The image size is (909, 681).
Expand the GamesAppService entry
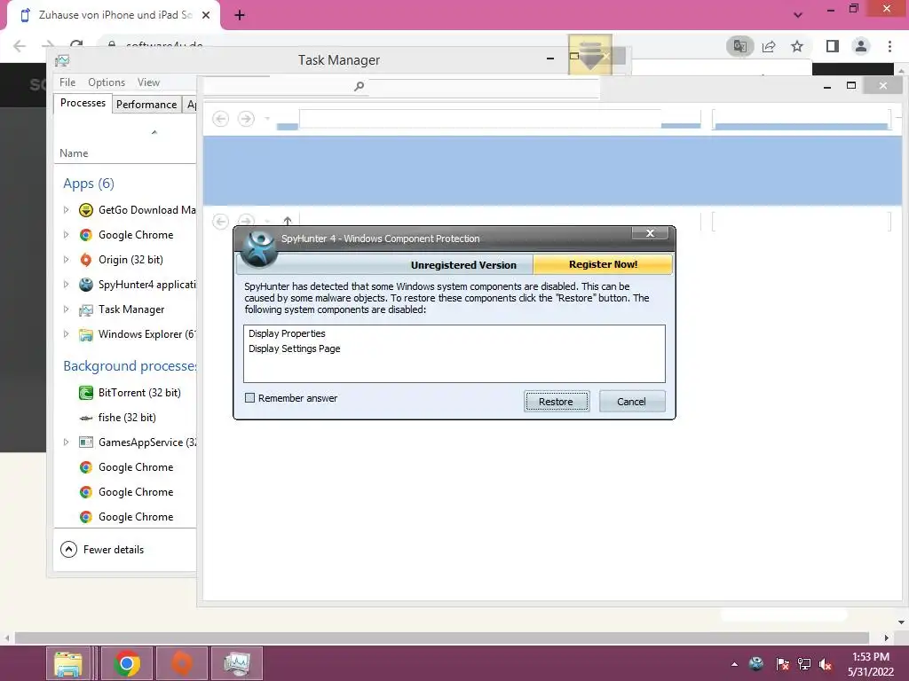(x=66, y=442)
